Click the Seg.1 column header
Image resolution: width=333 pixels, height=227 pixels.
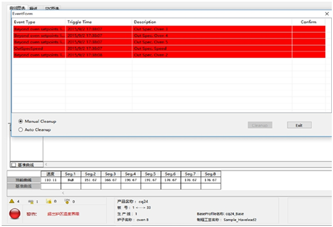click(71, 174)
